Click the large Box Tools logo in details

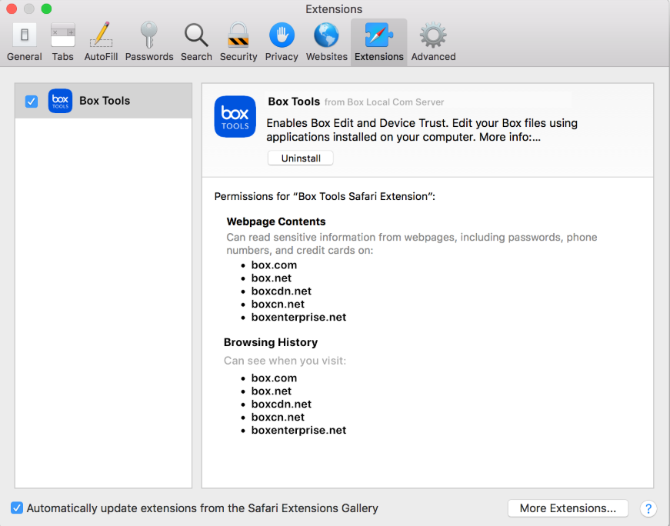tap(235, 117)
